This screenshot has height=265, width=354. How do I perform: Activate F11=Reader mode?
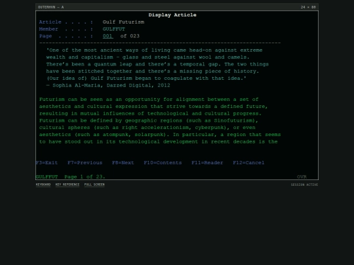pyautogui.click(x=207, y=163)
